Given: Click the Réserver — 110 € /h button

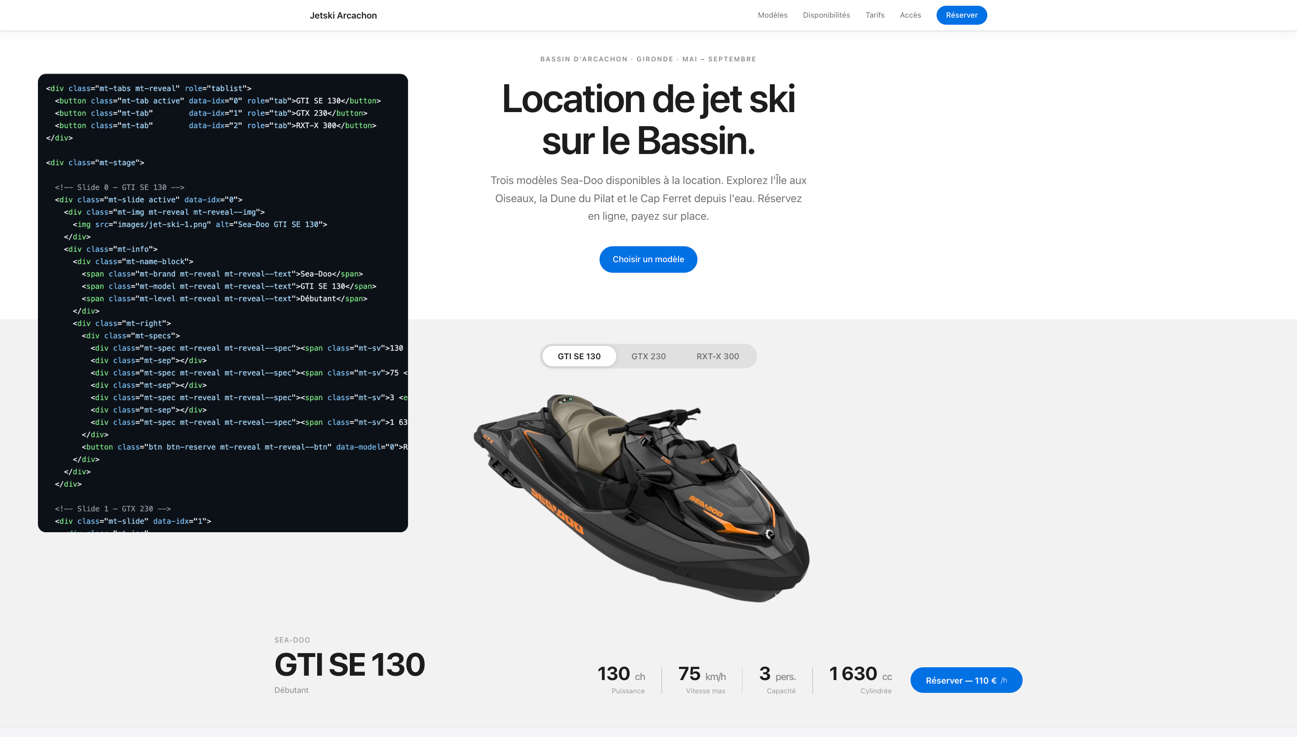Looking at the screenshot, I should pyautogui.click(x=966, y=681).
